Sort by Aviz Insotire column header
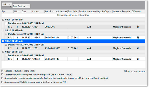This screenshot has height=90, width=154. tap(61, 11)
